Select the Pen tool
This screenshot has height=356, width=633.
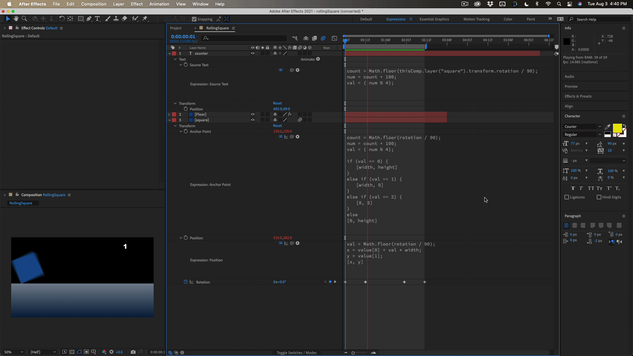tap(89, 19)
